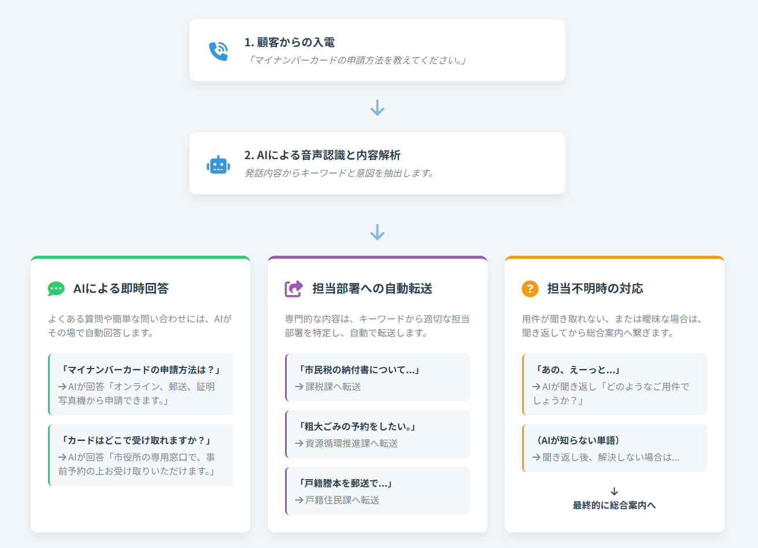758x548 pixels.
Task: Click the purple share/transfer icon
Action: coord(294,289)
